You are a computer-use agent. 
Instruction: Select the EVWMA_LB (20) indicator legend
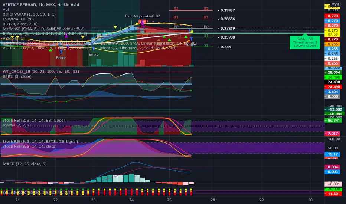pos(18,19)
